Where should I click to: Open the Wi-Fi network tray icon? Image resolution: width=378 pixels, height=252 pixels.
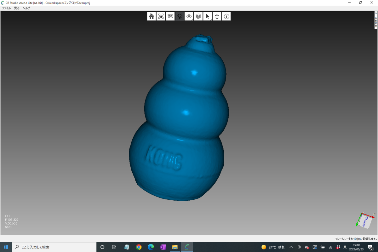[330, 247]
